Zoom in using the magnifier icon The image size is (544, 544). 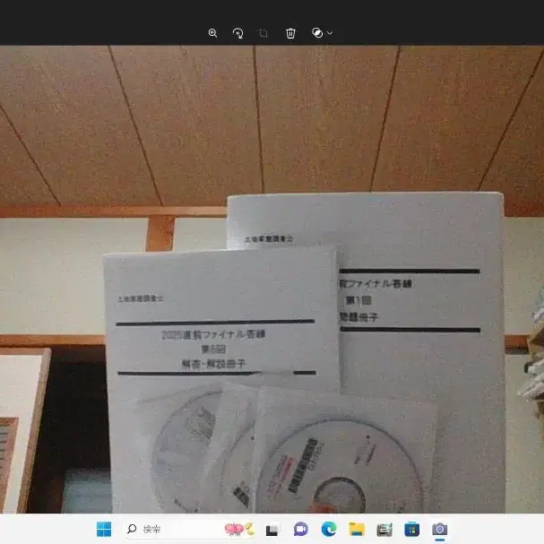pos(212,33)
